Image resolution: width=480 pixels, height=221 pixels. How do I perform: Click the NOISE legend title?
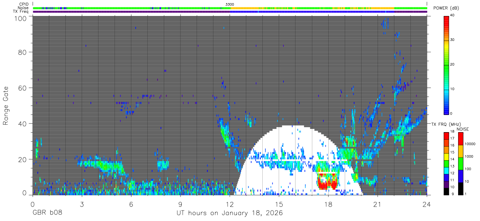point(463,129)
